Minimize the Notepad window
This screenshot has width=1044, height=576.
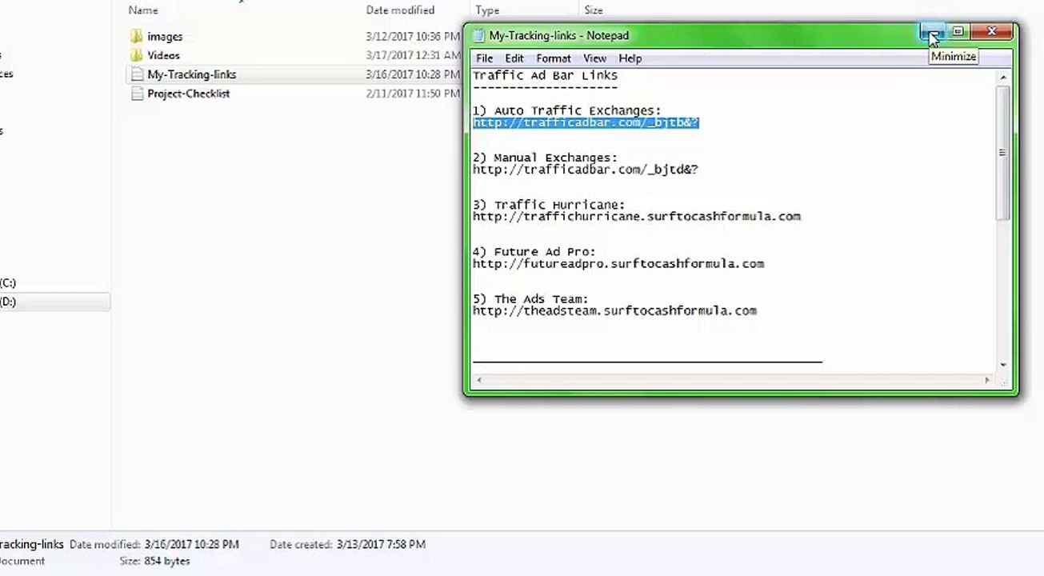[931, 32]
